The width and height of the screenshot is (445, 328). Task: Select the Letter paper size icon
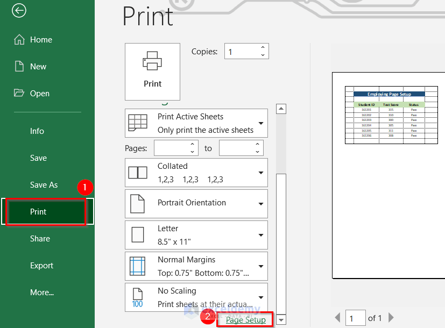tap(138, 234)
